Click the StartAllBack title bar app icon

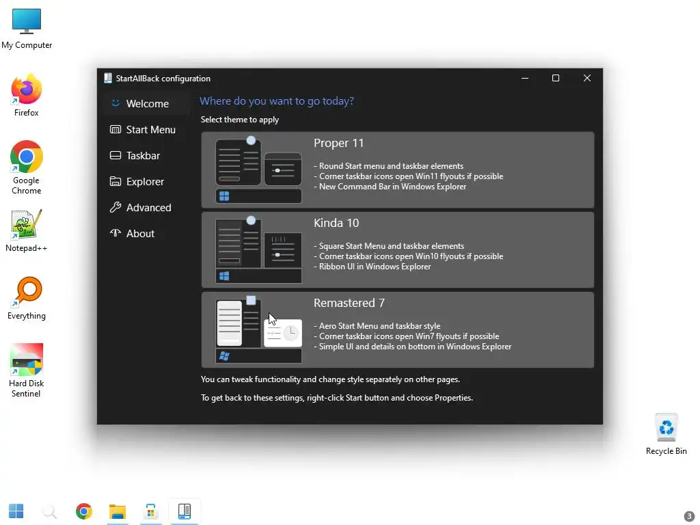pos(107,78)
